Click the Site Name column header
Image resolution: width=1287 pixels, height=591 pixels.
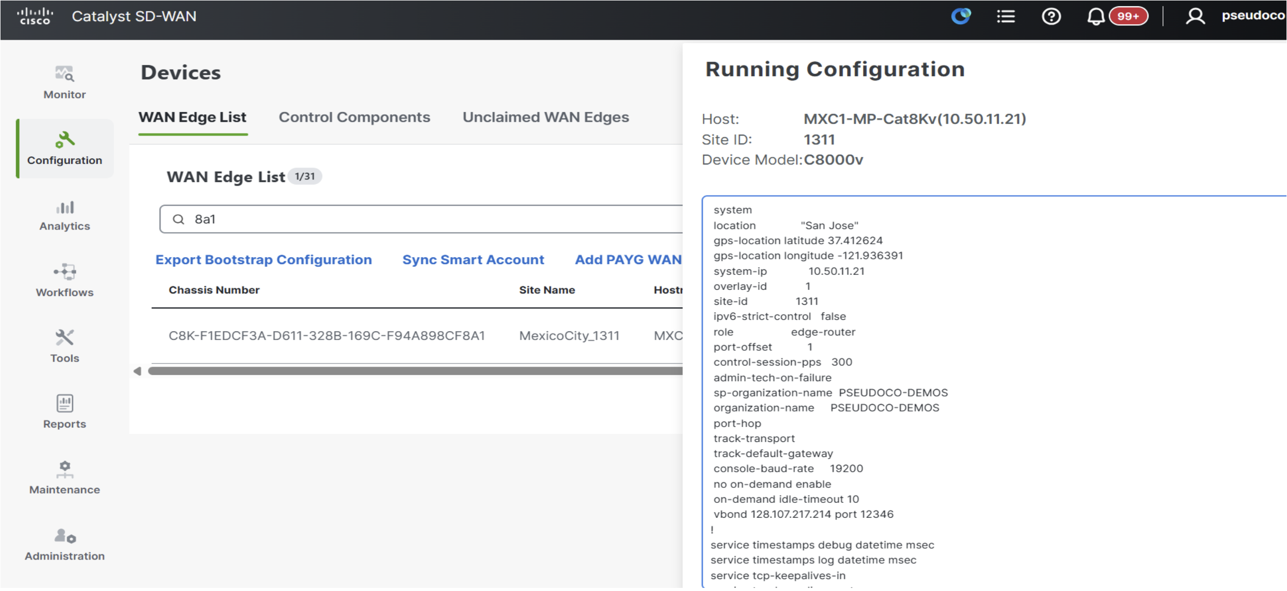(547, 290)
